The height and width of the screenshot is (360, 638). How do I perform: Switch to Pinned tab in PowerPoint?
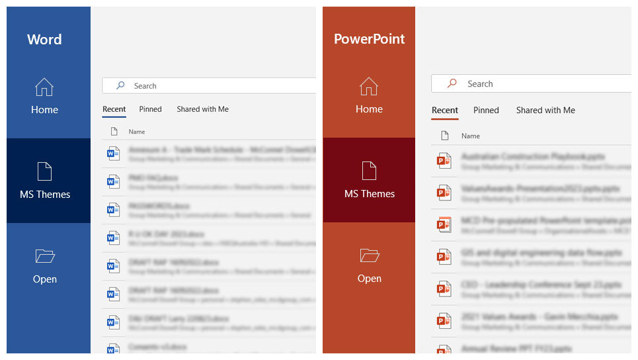(486, 111)
